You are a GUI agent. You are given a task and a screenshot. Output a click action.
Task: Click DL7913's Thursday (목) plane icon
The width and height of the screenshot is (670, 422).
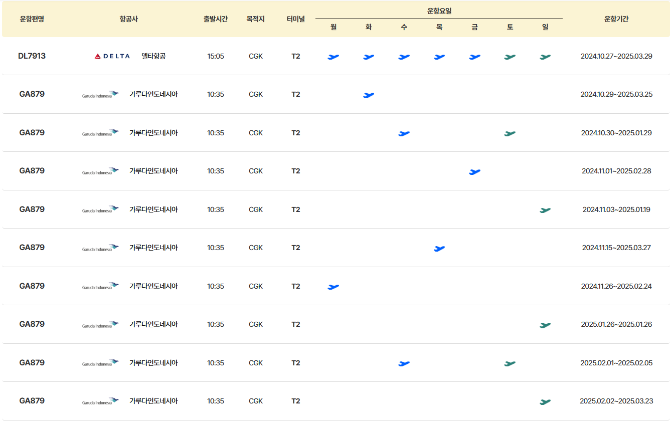[x=439, y=57]
